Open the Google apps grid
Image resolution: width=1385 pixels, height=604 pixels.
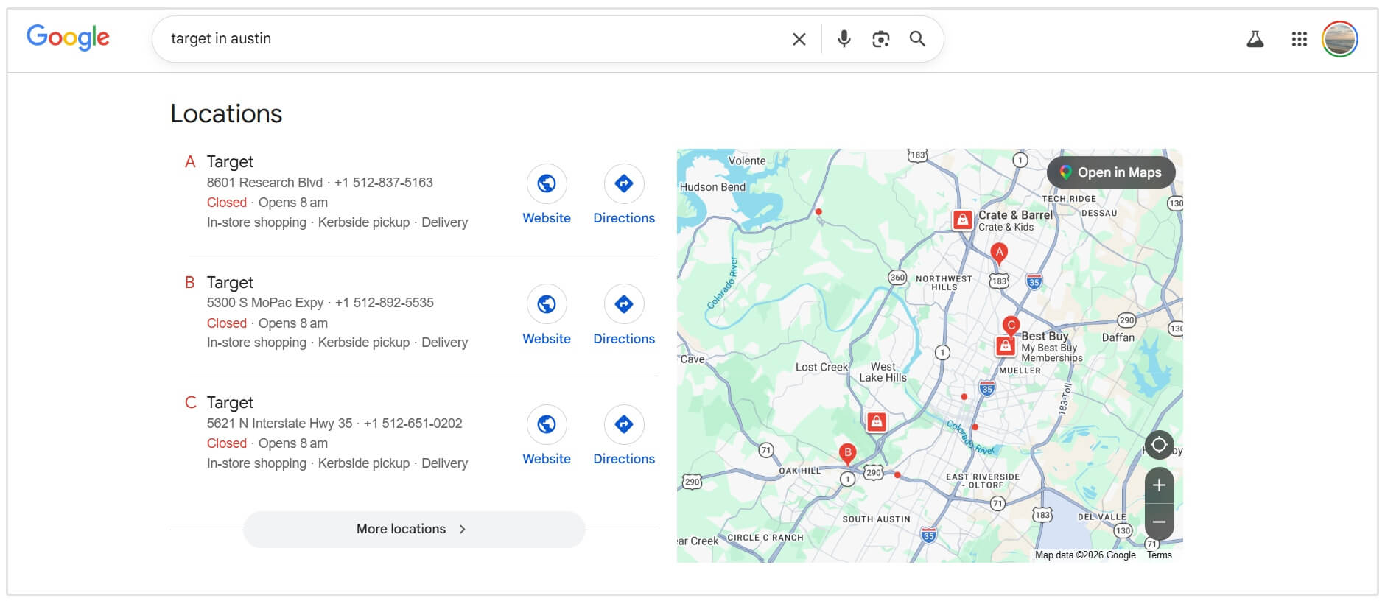[x=1299, y=39]
